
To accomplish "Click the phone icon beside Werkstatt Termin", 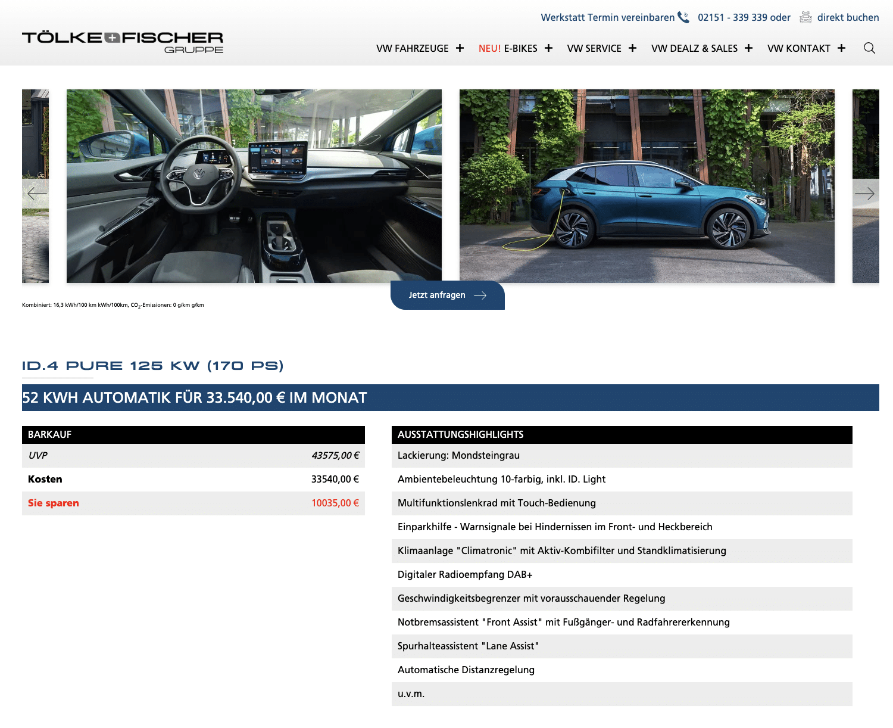I will pyautogui.click(x=683, y=17).
